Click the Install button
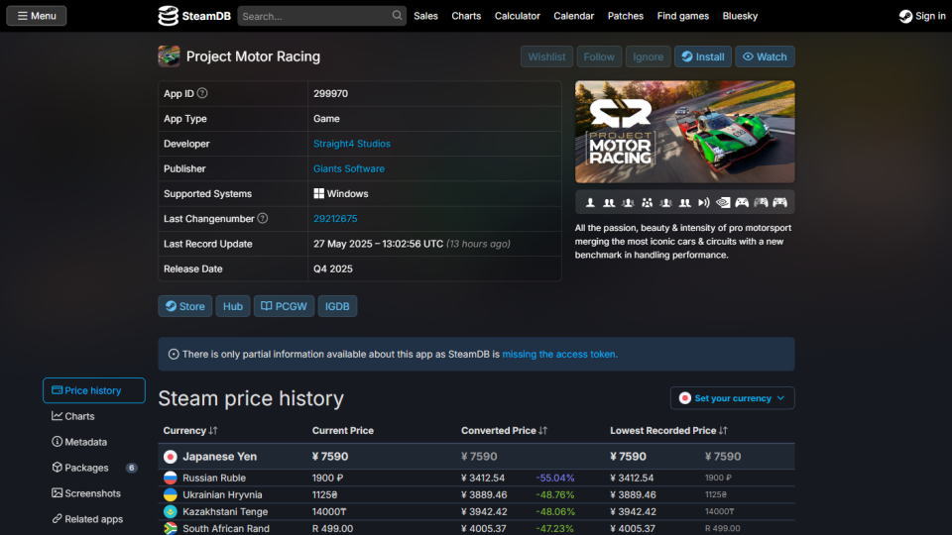 pyautogui.click(x=702, y=56)
